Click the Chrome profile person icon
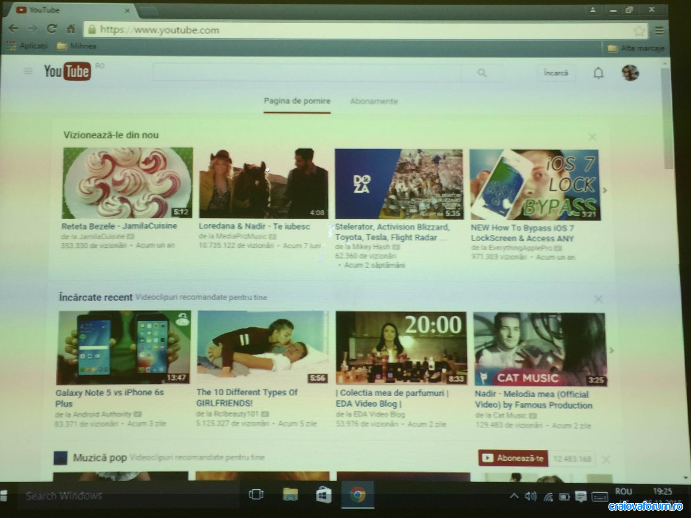Screen dimensions: 691x518 click(593, 10)
